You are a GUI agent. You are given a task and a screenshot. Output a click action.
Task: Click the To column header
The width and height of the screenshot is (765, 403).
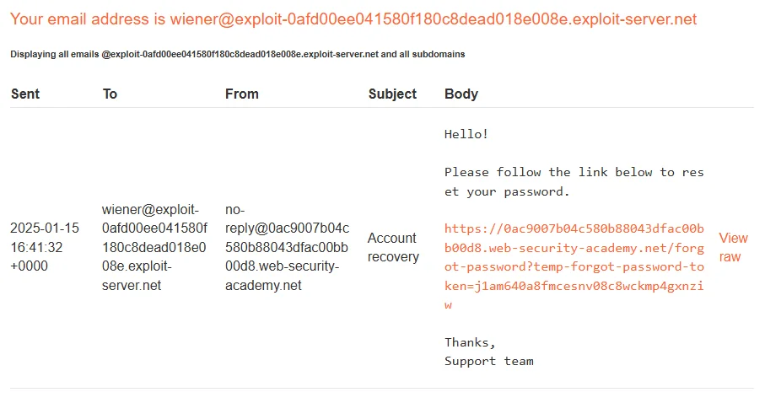click(x=110, y=94)
